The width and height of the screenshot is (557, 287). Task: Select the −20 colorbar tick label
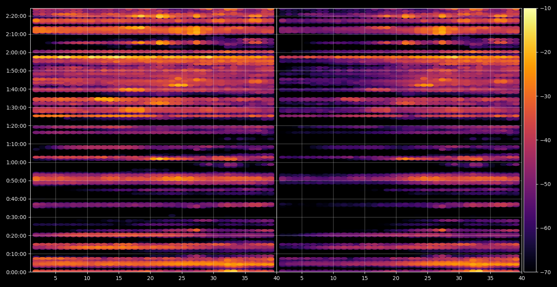point(545,52)
